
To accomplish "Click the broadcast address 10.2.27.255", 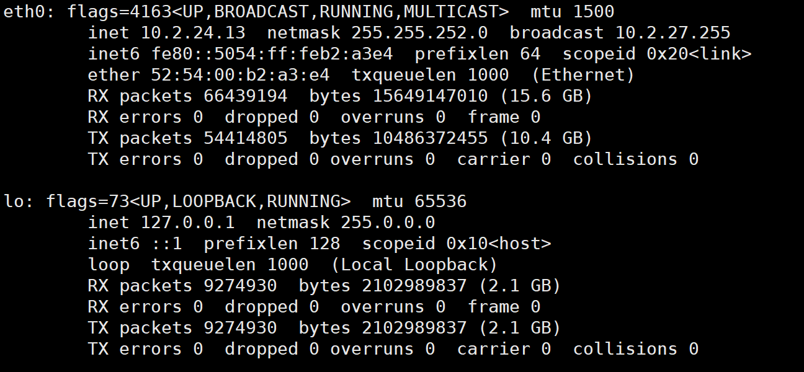I will pyautogui.click(x=672, y=33).
